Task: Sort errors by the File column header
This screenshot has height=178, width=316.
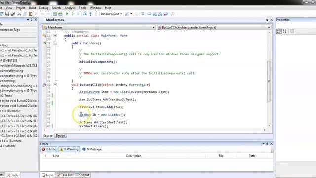Action: (221, 156)
